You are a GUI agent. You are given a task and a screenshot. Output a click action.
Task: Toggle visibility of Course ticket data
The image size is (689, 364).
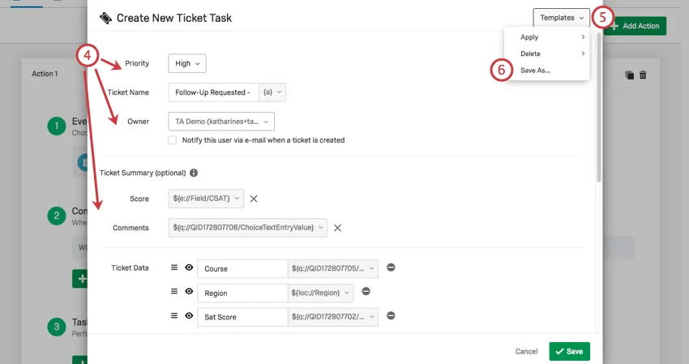(x=189, y=268)
